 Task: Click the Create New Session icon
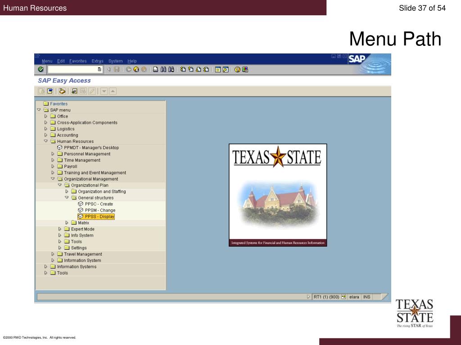218,70
